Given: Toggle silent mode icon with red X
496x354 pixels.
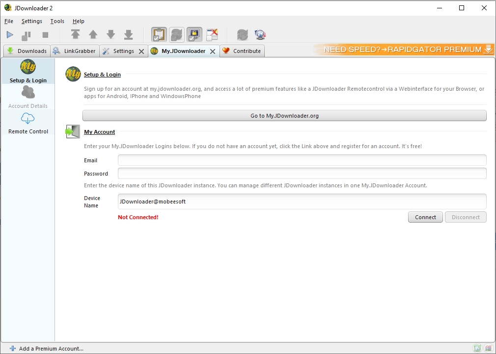Looking at the screenshot, I should click(212, 35).
